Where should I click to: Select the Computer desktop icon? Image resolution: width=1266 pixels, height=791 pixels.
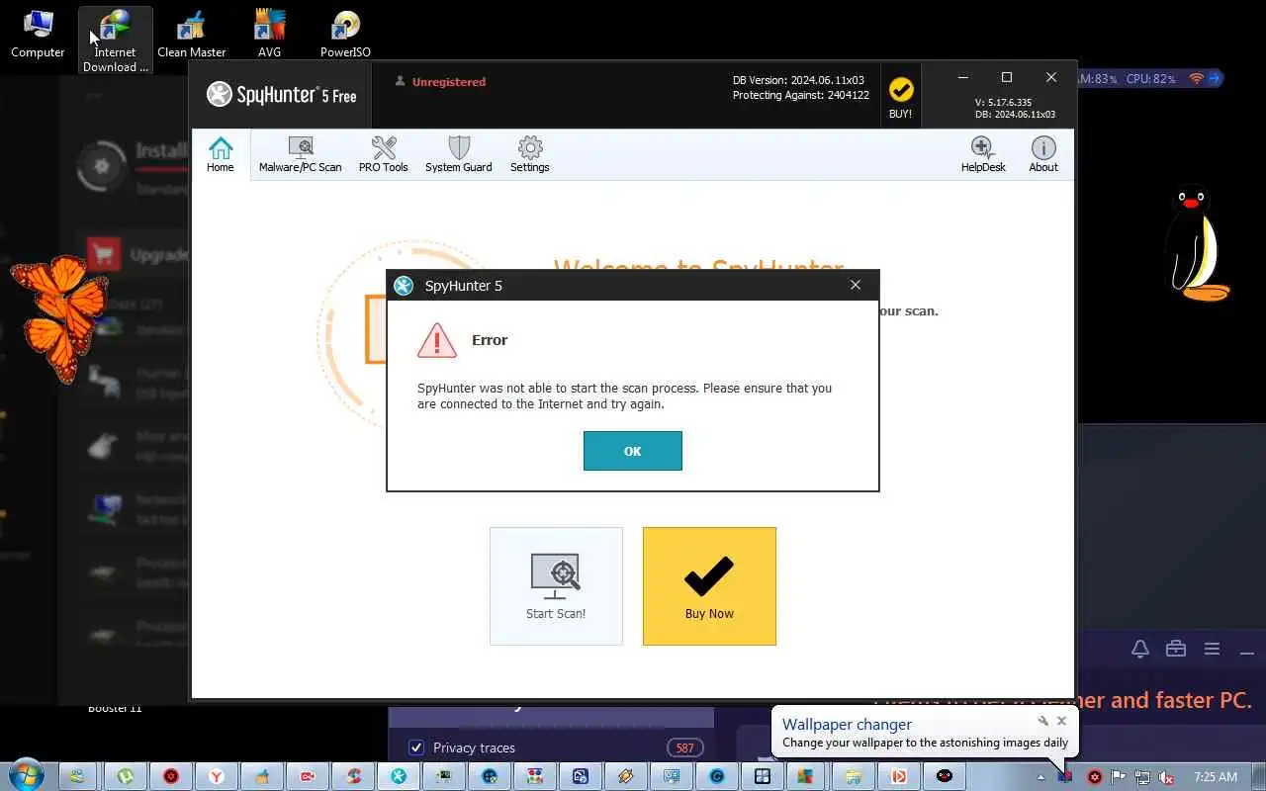point(38,34)
